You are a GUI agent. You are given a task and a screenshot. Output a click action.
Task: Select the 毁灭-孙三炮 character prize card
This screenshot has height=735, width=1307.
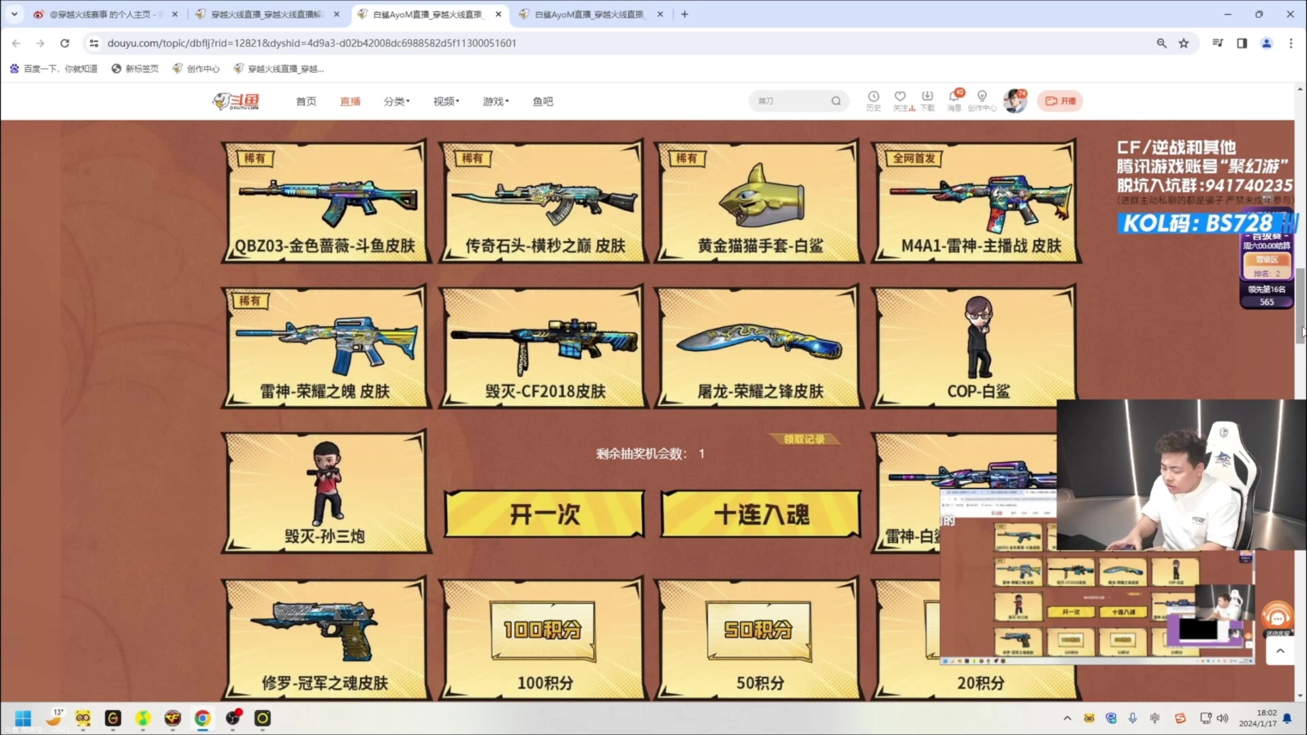pyautogui.click(x=326, y=491)
